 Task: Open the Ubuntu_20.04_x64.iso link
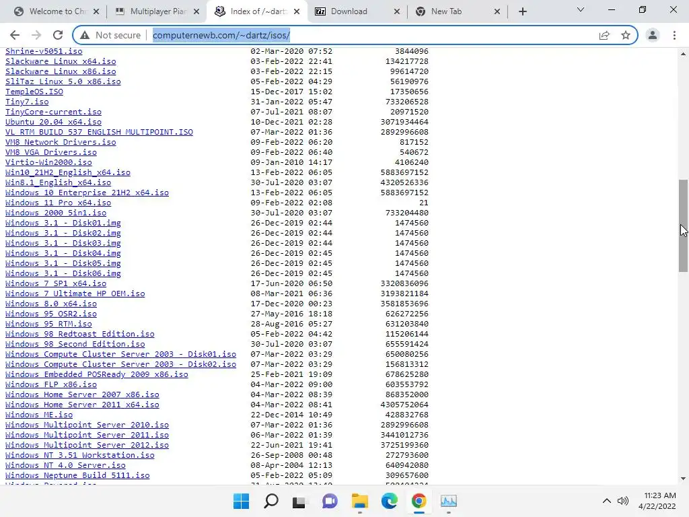tap(53, 122)
